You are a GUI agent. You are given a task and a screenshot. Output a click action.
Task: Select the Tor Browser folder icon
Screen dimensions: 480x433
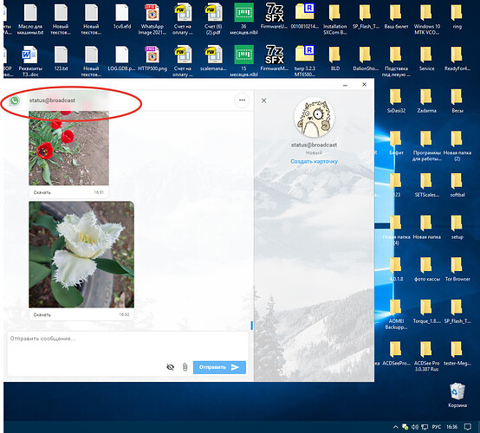457,269
